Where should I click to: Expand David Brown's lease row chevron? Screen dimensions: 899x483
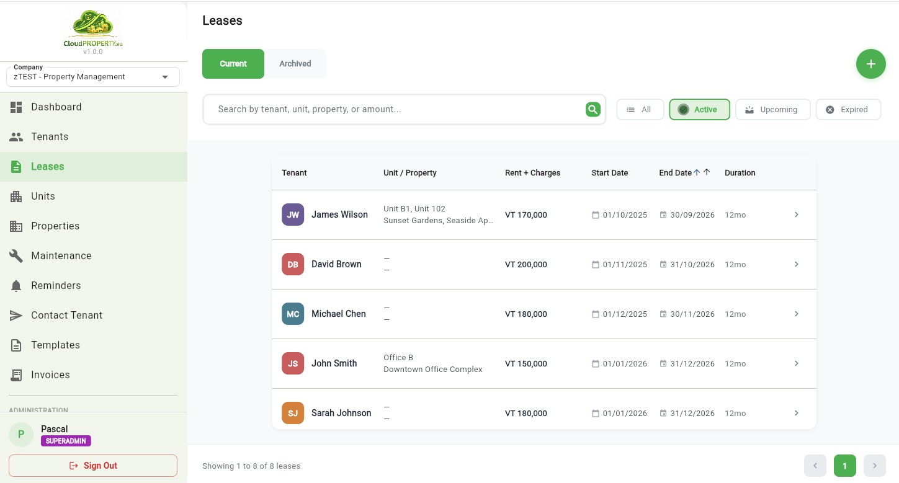[797, 265]
